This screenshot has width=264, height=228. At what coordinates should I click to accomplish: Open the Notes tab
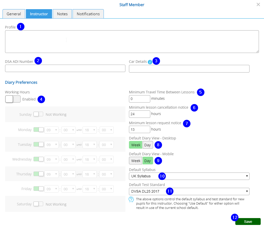[62, 14]
